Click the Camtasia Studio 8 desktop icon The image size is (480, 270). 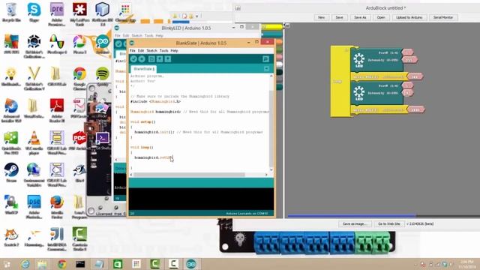79,238
